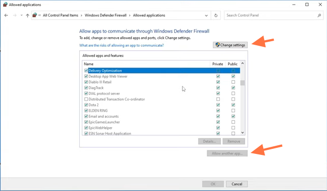This screenshot has width=327, height=191.
Task: Click the Allow another app... button
Action: click(227, 153)
